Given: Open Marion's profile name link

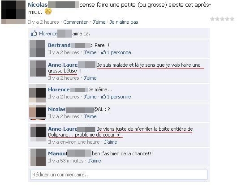Looking at the screenshot, I should coord(57,154).
